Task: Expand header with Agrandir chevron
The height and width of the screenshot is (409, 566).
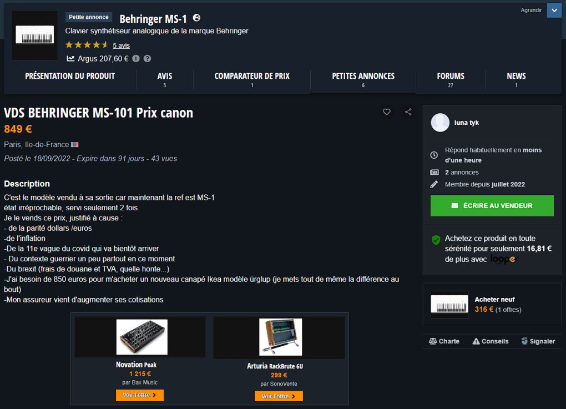Action: 554,10
